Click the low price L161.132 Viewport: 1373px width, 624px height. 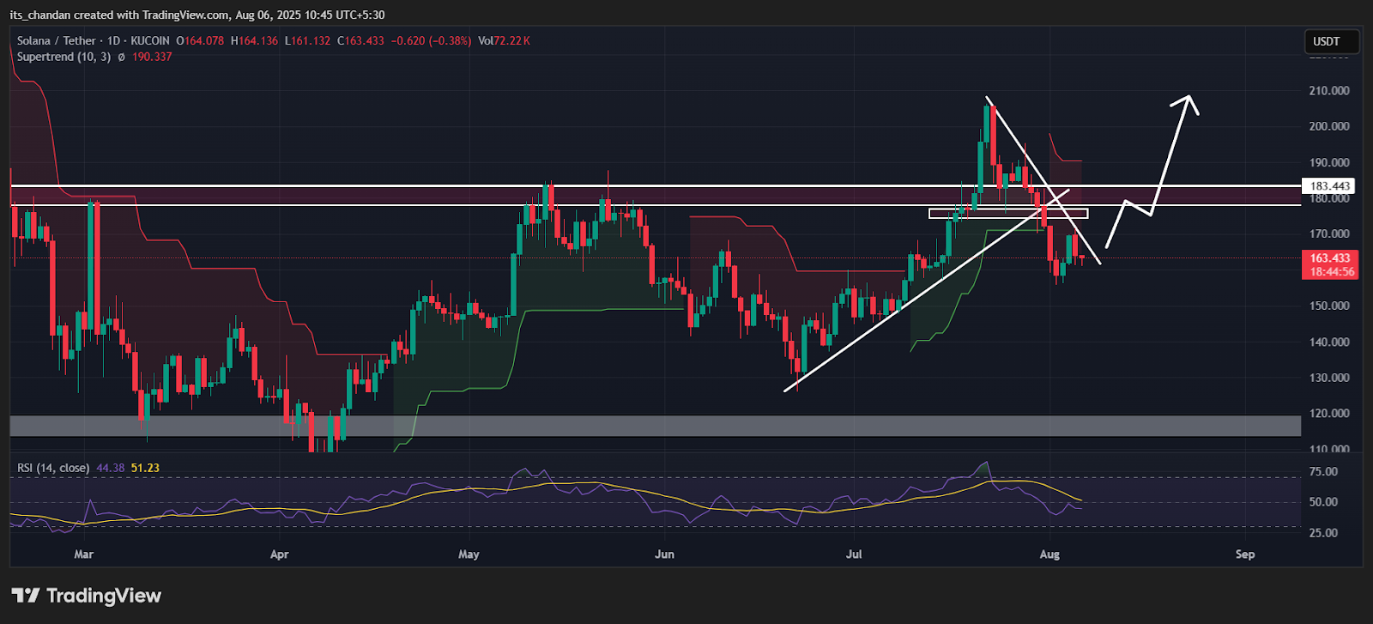point(307,40)
